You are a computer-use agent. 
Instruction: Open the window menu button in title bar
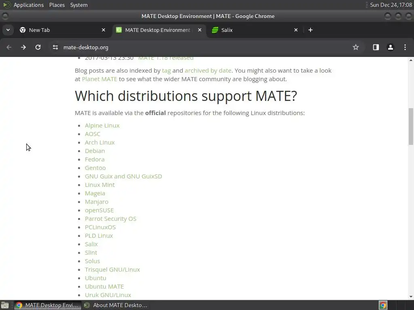(5, 16)
